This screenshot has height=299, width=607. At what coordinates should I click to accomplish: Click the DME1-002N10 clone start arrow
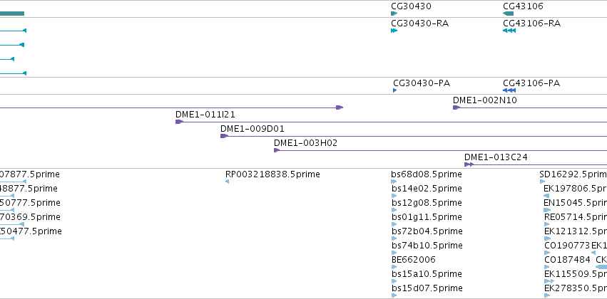(x=456, y=107)
